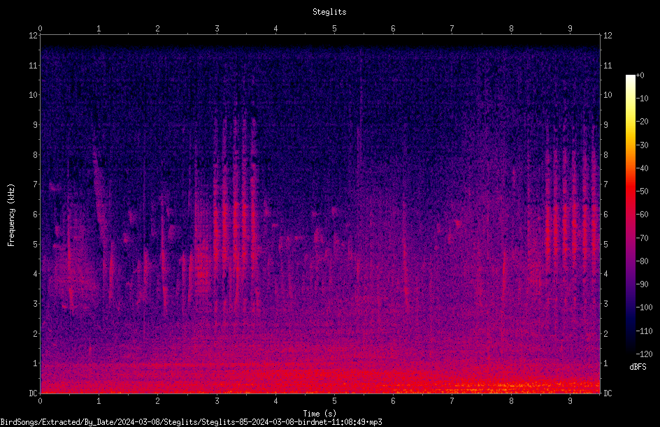Click the Time (s) axis label
Image resolution: width=660 pixels, height=427 pixels.
320,414
